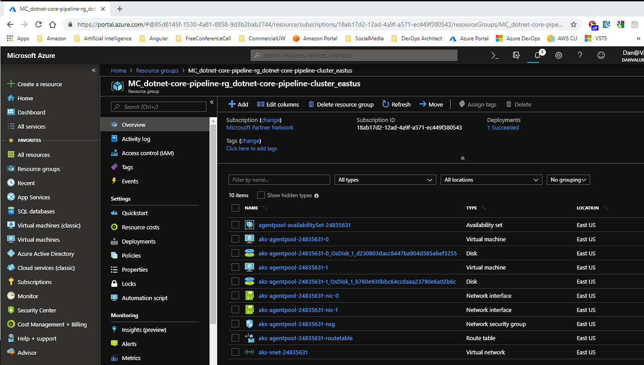The height and width of the screenshot is (365, 644).
Task: Open the No grouping dropdown
Action: tap(568, 180)
